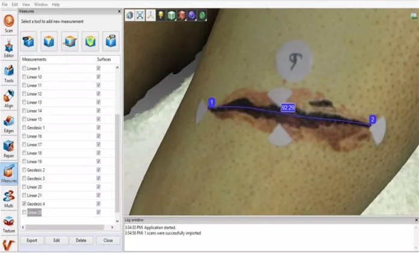Open the Scan module in sidebar

coord(8,22)
